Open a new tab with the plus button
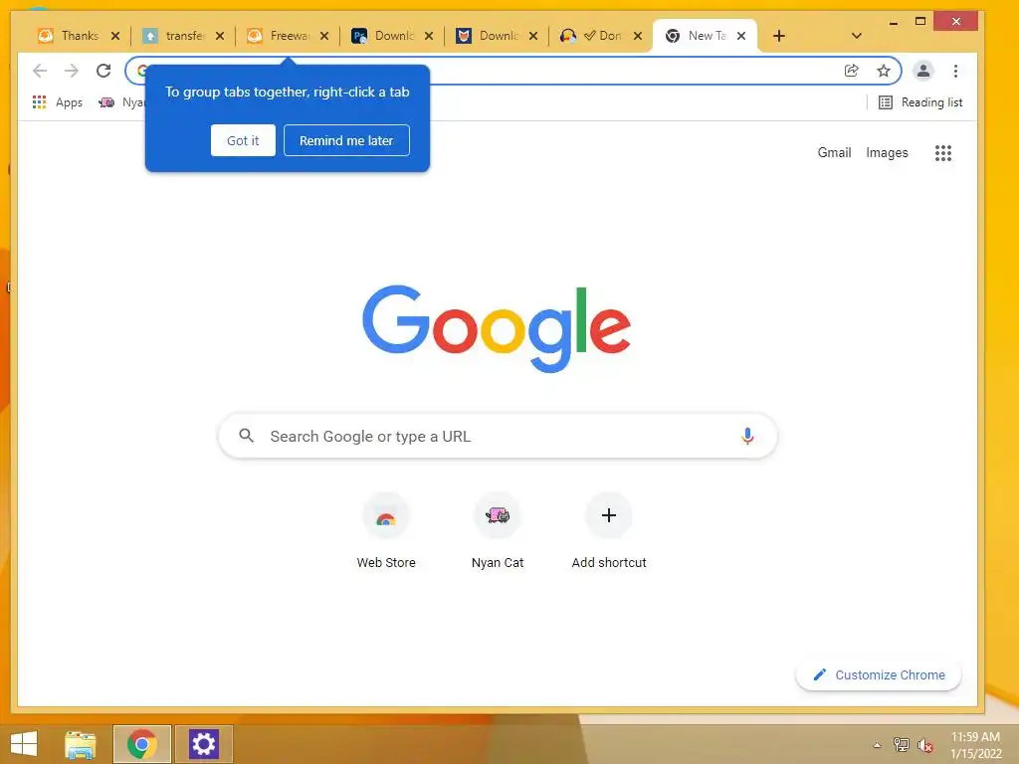This screenshot has width=1019, height=764. pyautogui.click(x=778, y=36)
